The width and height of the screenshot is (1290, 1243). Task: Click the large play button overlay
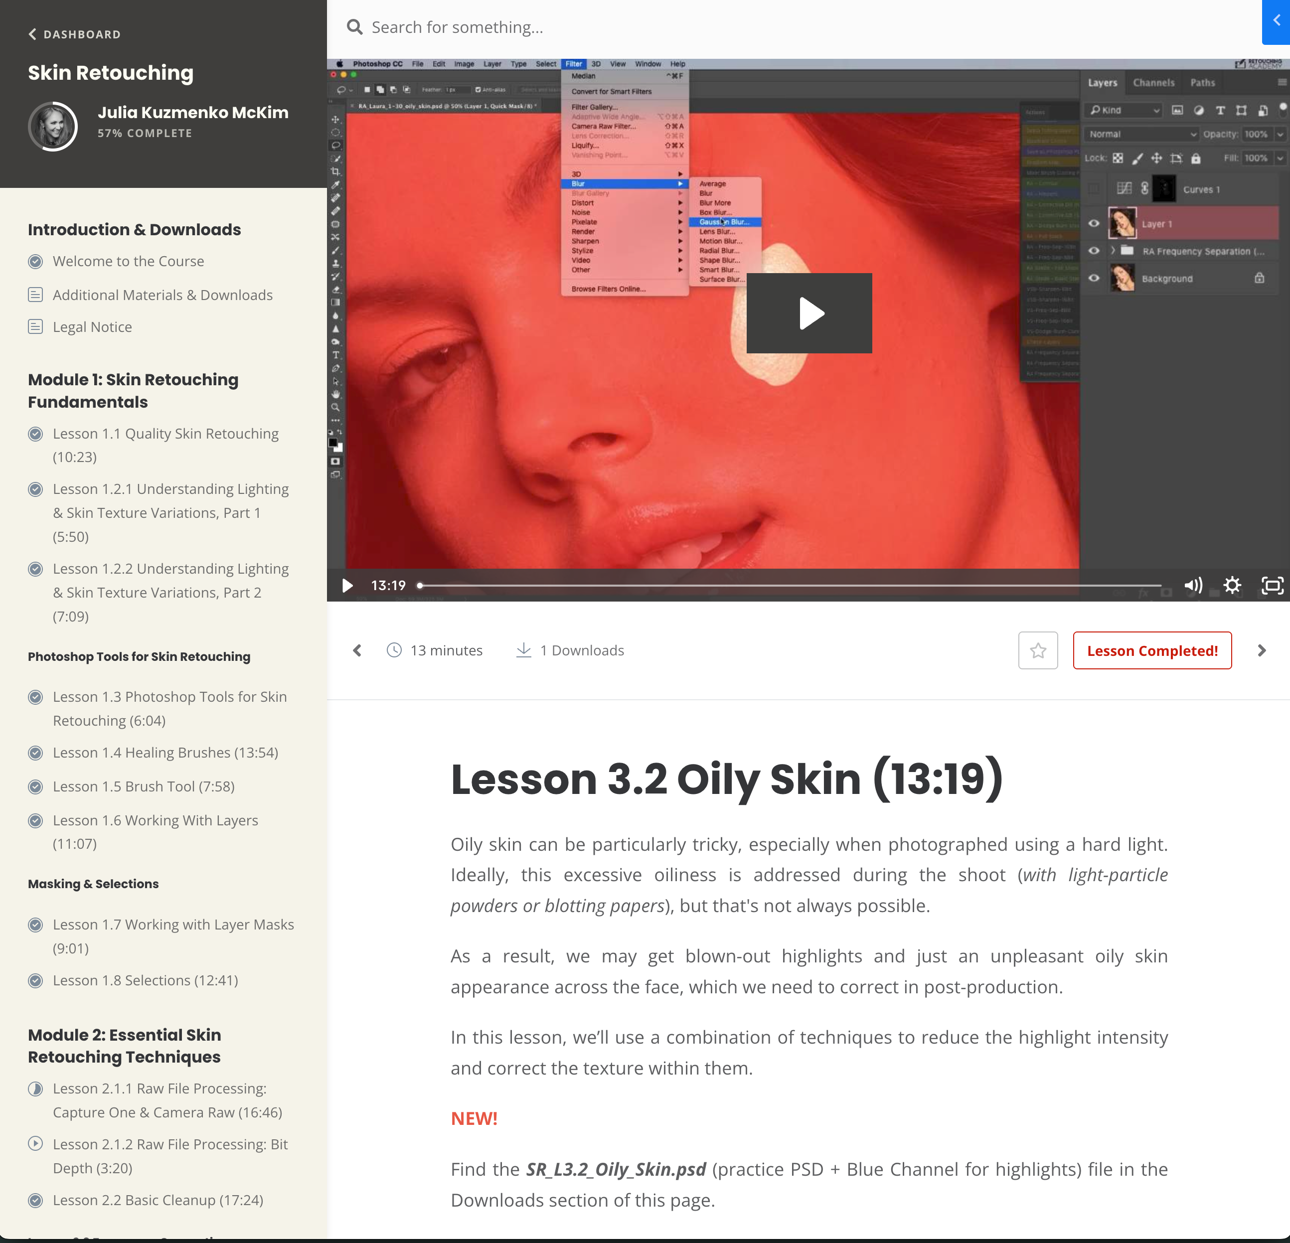click(x=809, y=313)
